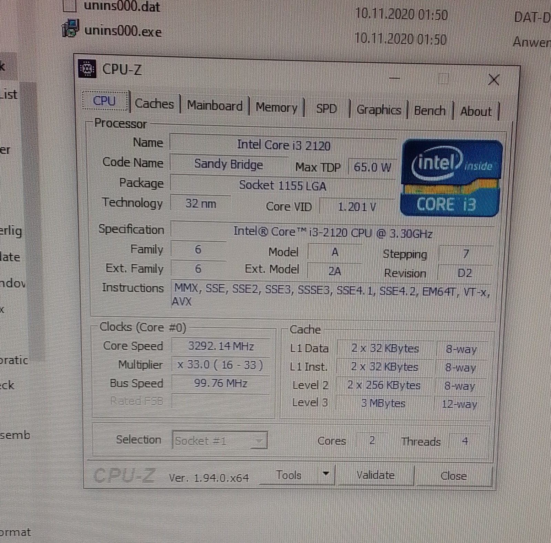Open the Tools dropdown arrow
This screenshot has height=543, width=551.
325,474
